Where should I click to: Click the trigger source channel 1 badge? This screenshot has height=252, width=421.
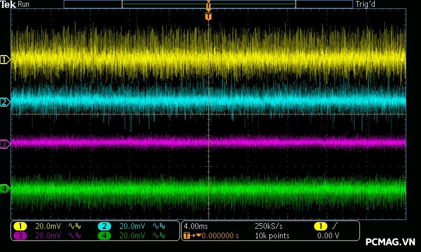click(x=320, y=226)
